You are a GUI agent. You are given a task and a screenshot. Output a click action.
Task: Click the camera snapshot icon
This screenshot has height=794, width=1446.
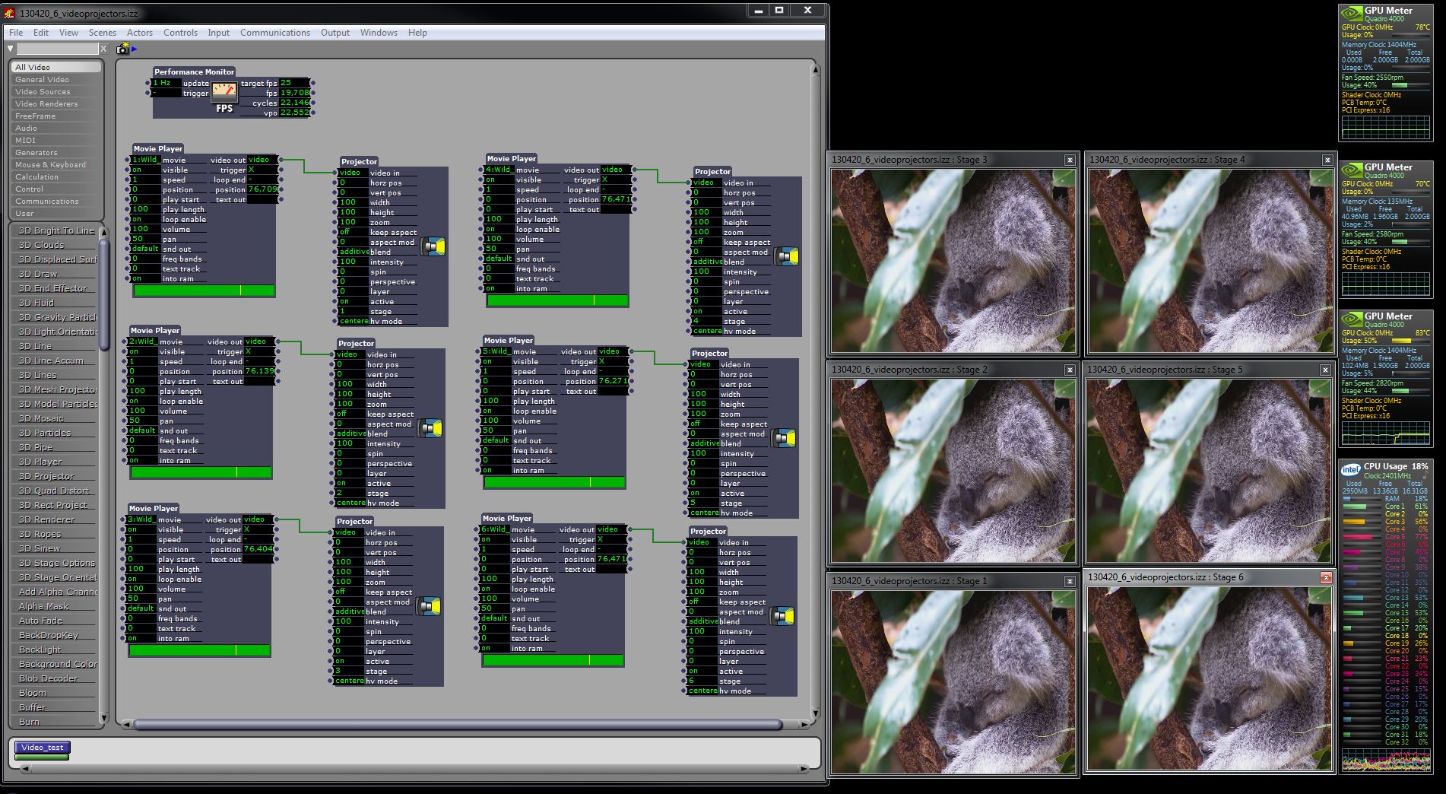pos(122,49)
